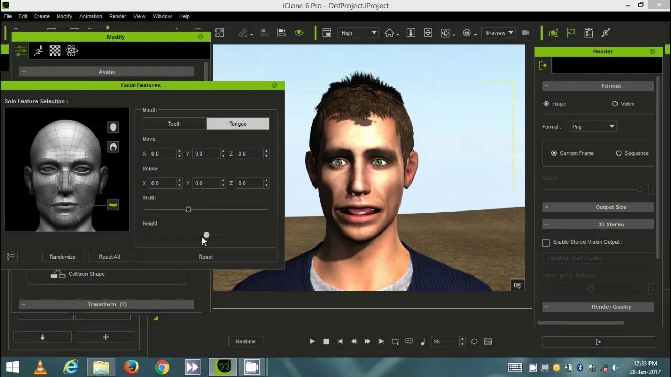Choose the Sequence radio option
The width and height of the screenshot is (671, 377).
619,153
